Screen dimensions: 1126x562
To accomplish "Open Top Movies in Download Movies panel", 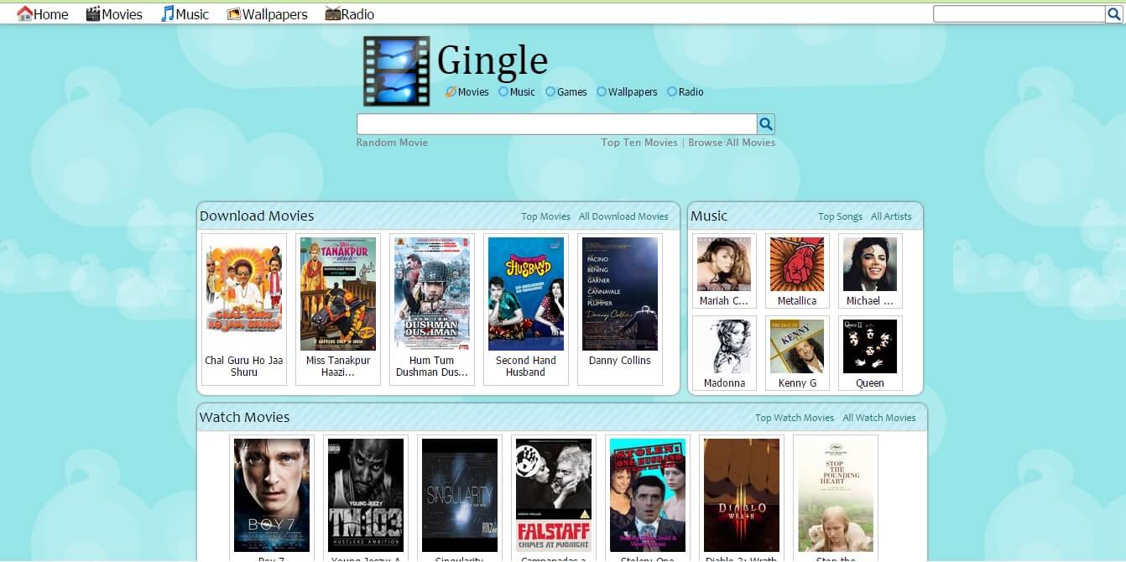I will click(x=545, y=216).
